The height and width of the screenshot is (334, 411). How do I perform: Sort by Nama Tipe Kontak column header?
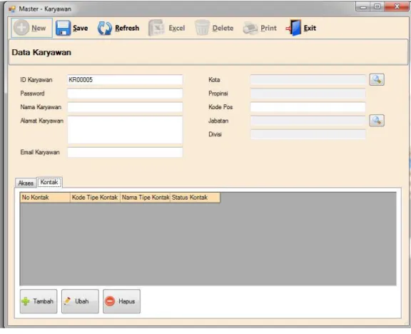[x=146, y=198]
